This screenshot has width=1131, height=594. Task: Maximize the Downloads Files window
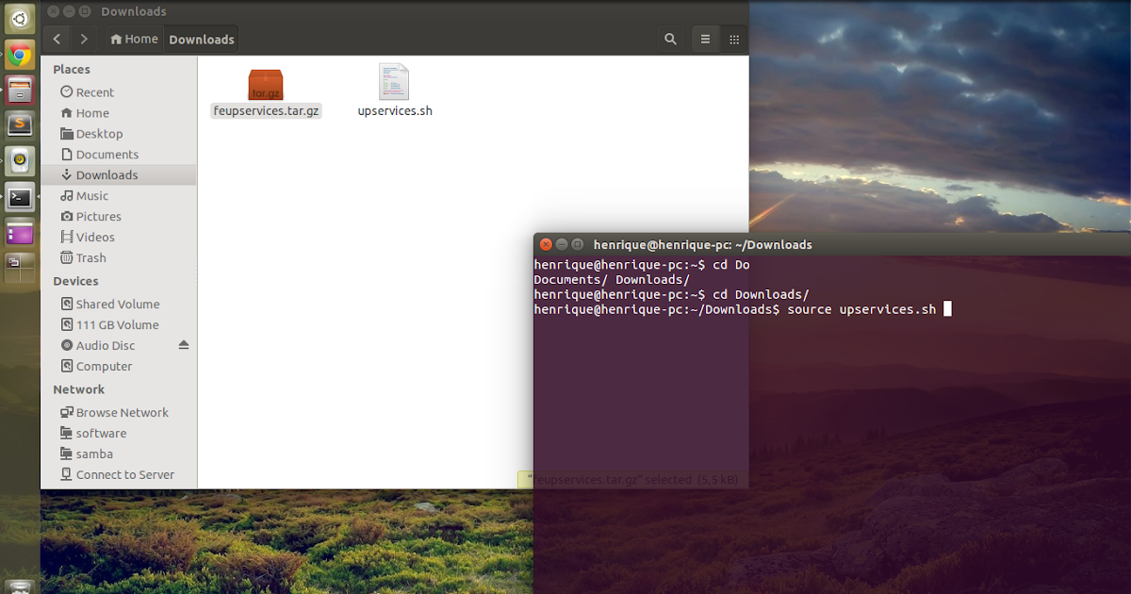[x=85, y=11]
